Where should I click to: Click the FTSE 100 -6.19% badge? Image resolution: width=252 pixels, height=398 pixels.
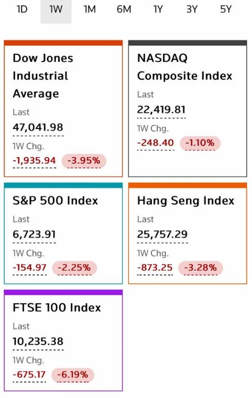[x=73, y=375]
